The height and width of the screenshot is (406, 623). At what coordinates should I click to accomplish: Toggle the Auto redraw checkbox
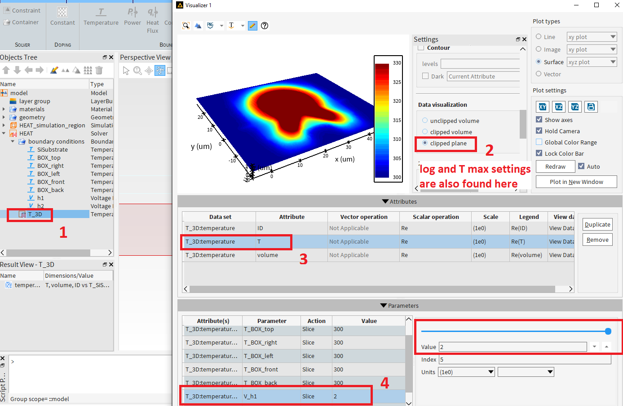(581, 166)
